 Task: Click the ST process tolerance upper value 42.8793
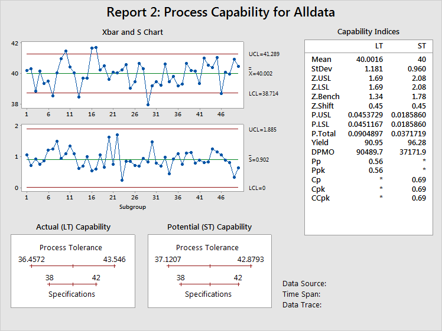tap(251, 259)
